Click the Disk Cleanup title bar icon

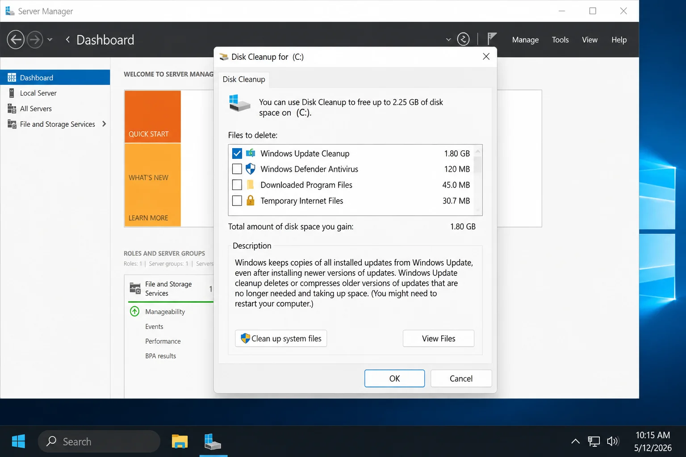pyautogui.click(x=224, y=57)
